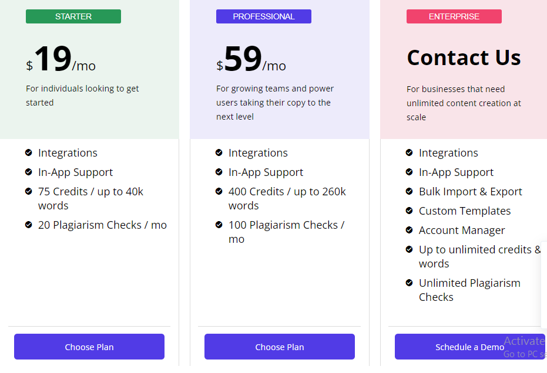The width and height of the screenshot is (547, 373).
Task: Click the Schedule a Demo button
Action: (x=469, y=347)
